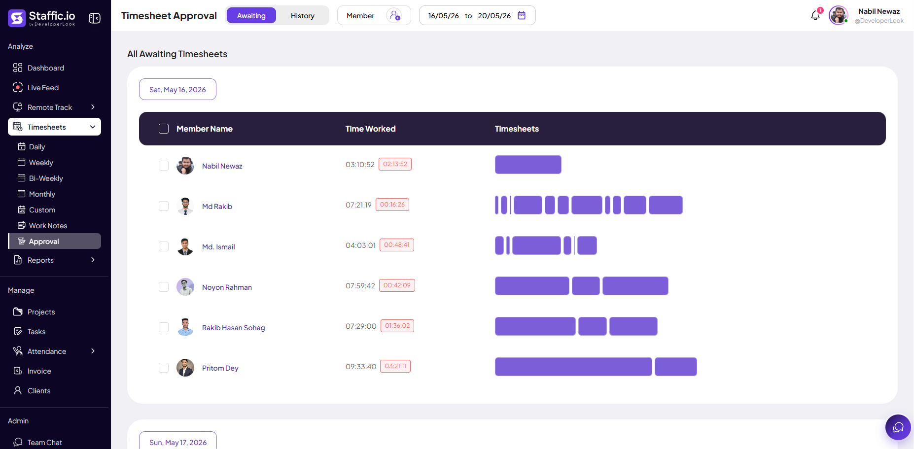
Task: Open the Custom timesheet icon
Action: point(22,209)
